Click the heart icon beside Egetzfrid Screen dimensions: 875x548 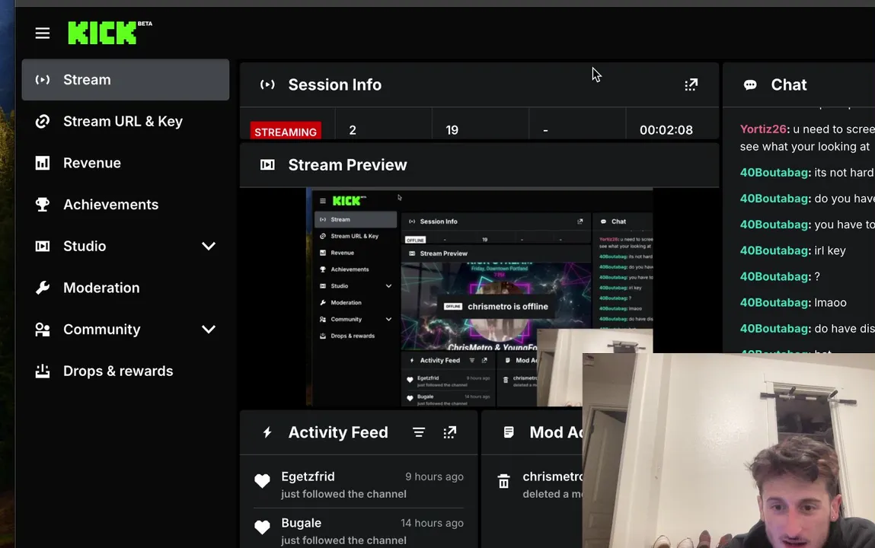point(262,480)
